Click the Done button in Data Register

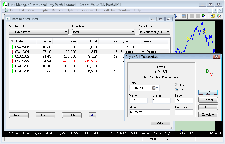click(160, 123)
